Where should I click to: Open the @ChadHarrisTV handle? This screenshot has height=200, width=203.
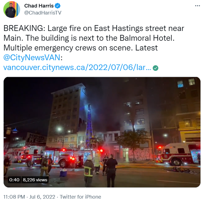pos(43,13)
